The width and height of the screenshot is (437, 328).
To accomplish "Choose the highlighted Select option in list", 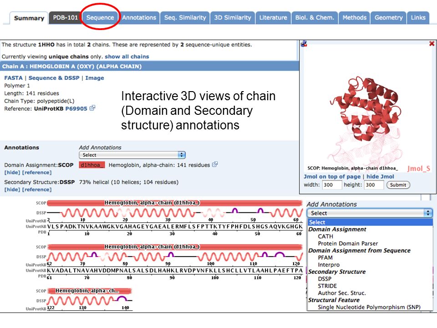I will pyautogui.click(x=370, y=222).
